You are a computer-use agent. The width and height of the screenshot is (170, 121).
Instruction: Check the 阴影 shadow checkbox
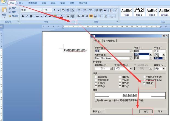[120, 77]
